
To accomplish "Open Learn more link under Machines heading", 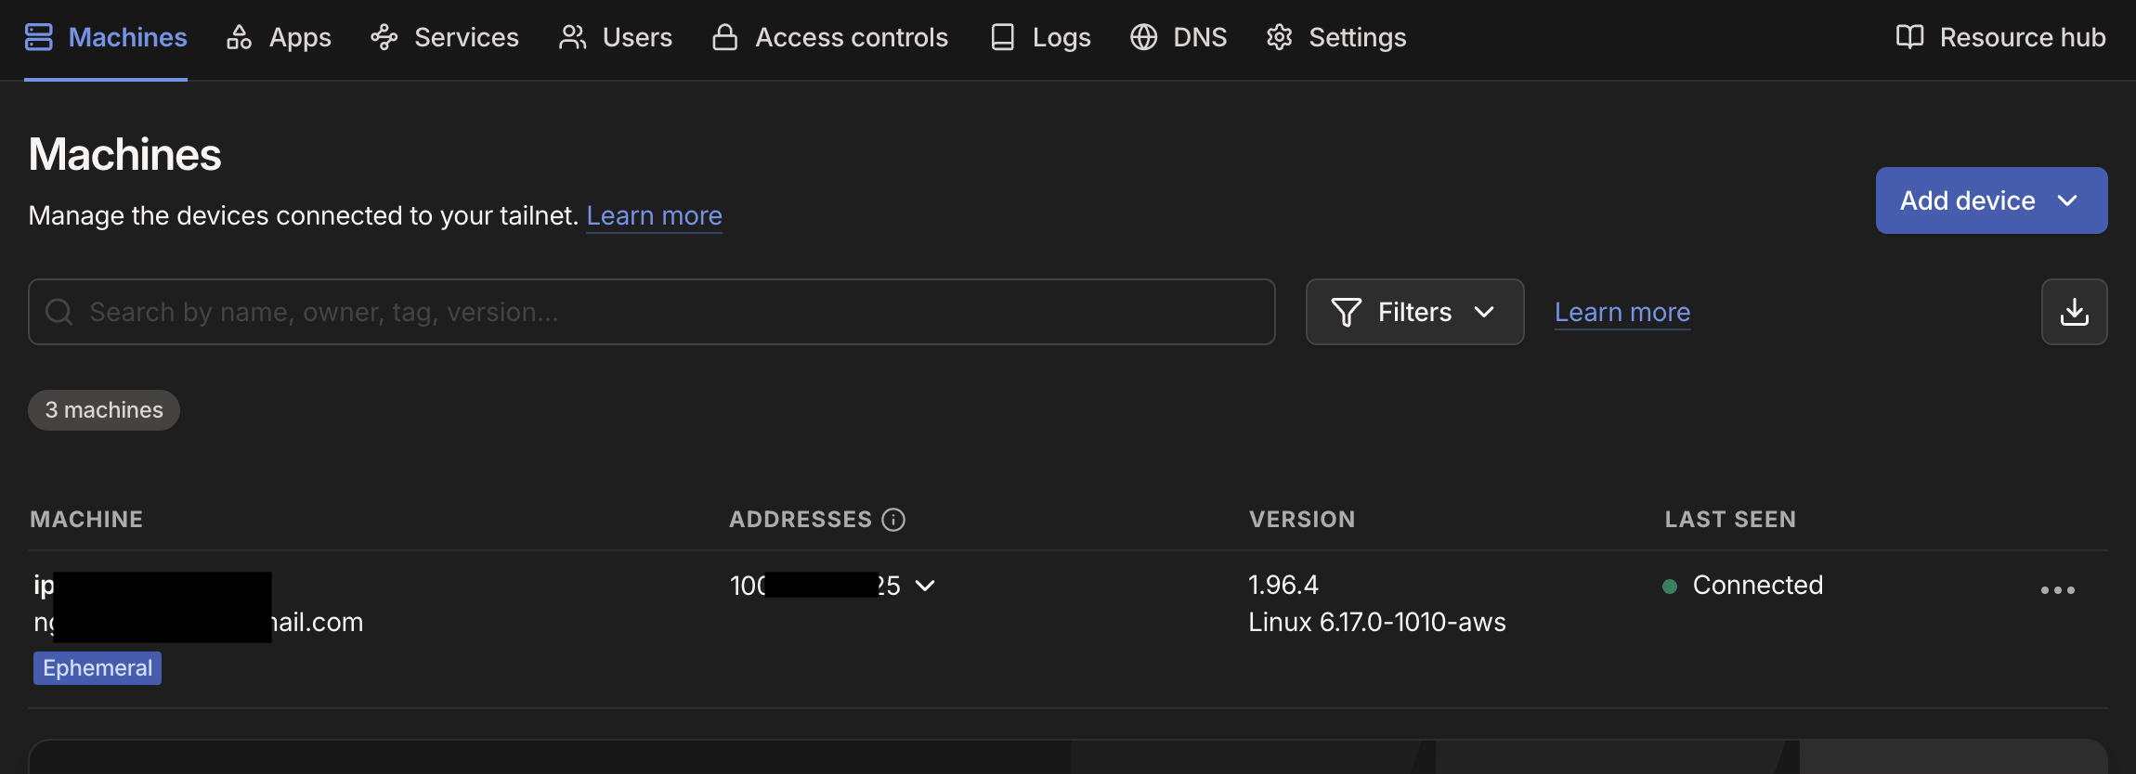I will (654, 215).
